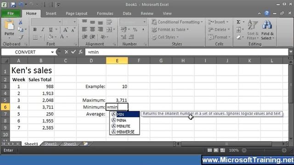Click the Excel Help question mark icon
Viewport: 294px width, 165px height.
266,13
